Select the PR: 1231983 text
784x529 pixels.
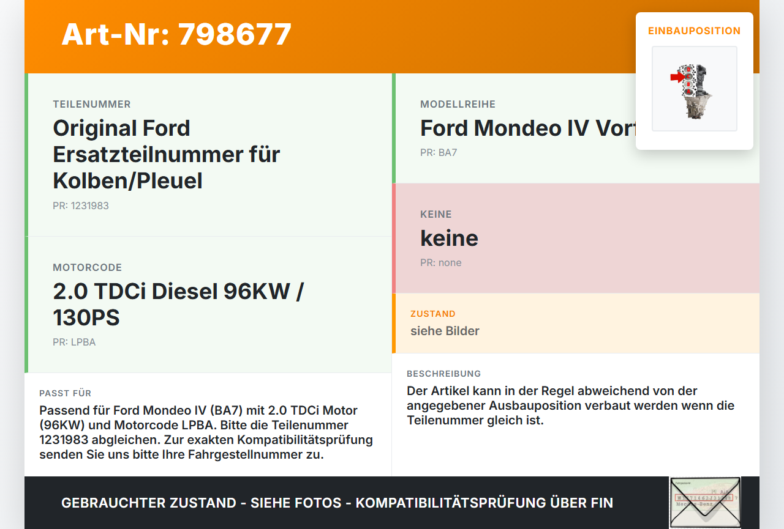81,205
